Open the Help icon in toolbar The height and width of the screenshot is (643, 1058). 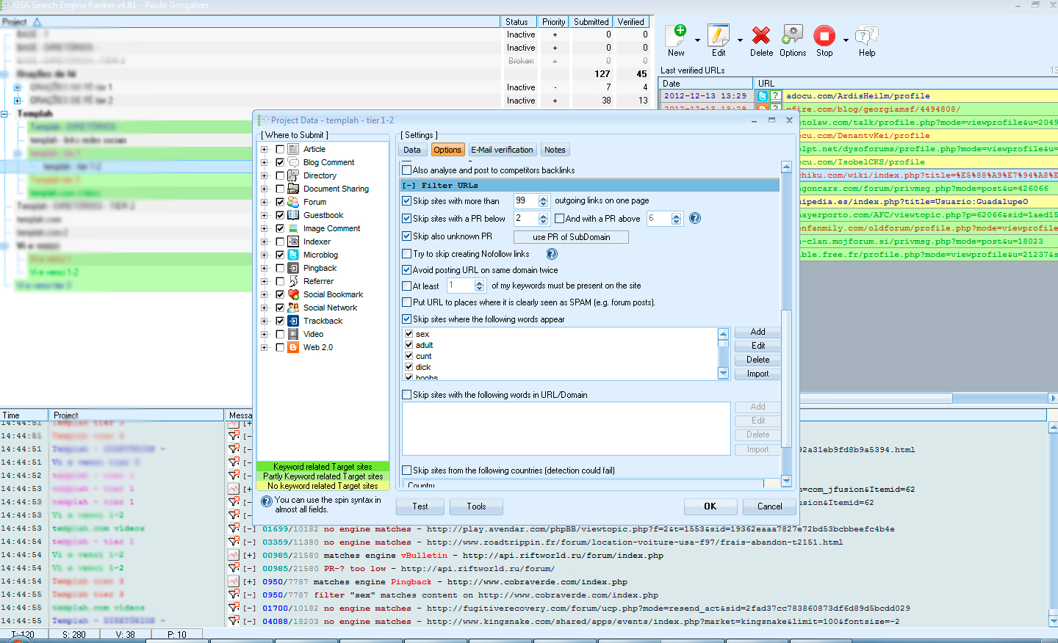[x=867, y=35]
